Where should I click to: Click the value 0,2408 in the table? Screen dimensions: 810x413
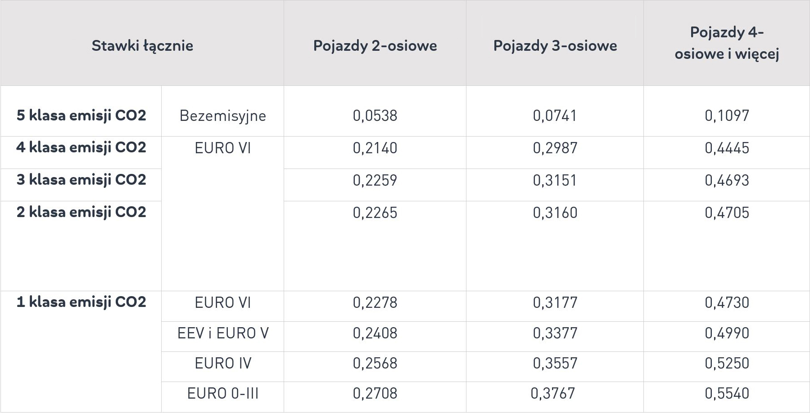point(375,333)
